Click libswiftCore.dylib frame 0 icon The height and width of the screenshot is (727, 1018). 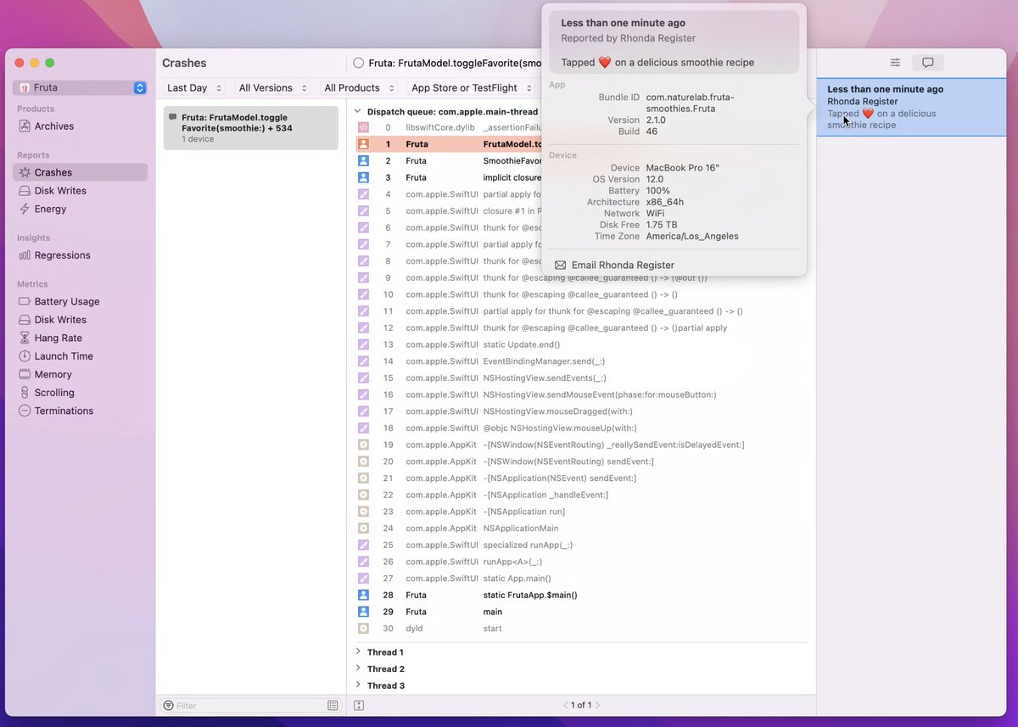click(x=363, y=127)
